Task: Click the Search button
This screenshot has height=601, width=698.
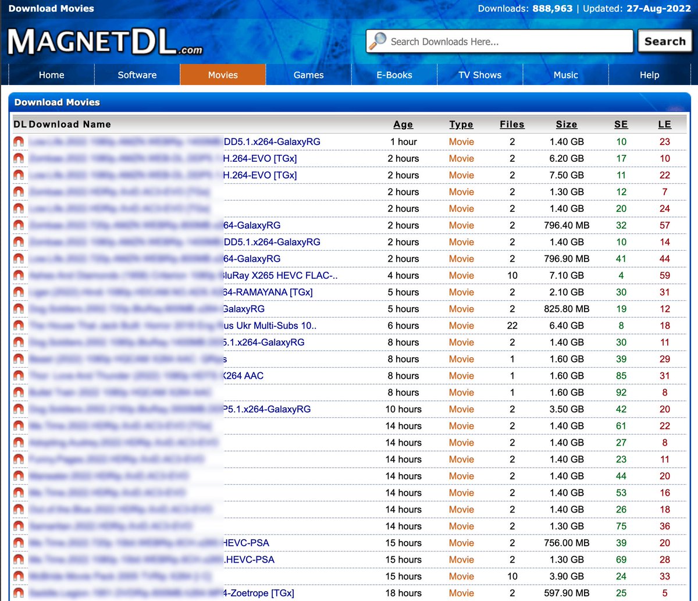Action: pos(665,41)
